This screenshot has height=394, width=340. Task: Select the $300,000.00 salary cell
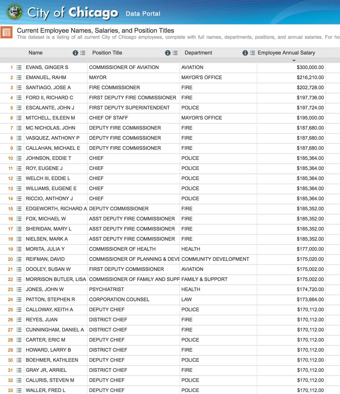pos(291,67)
